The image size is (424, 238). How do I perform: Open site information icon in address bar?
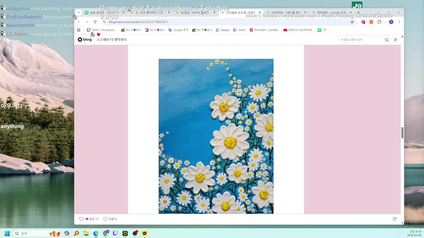click(104, 22)
